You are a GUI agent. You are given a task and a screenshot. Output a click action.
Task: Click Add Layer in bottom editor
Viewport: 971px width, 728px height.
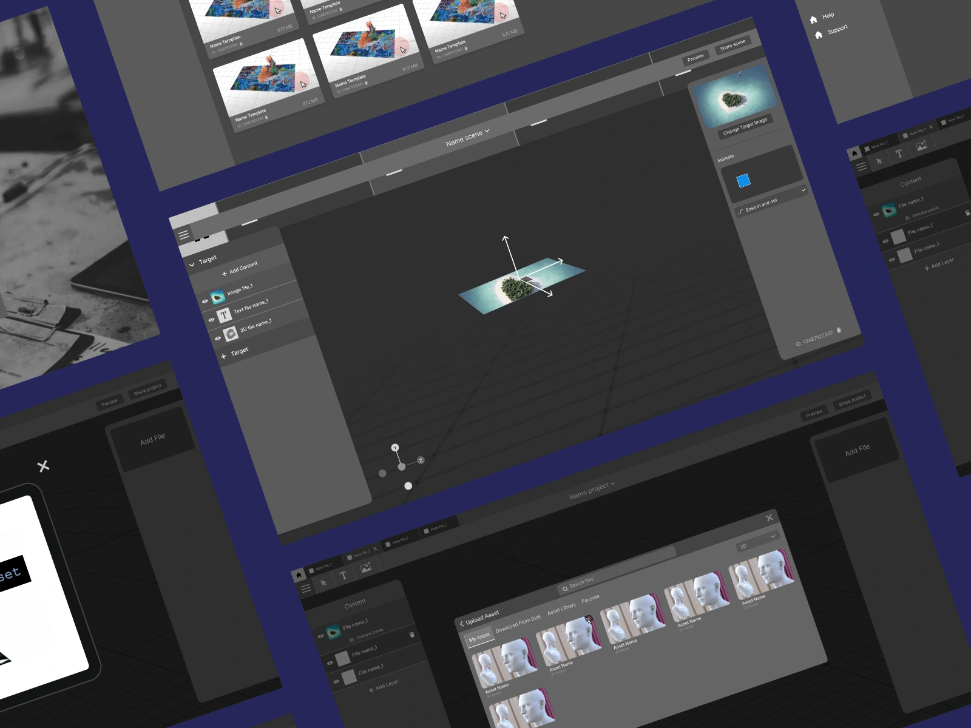(x=384, y=687)
